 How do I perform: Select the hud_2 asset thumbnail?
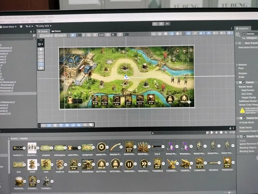157,146
